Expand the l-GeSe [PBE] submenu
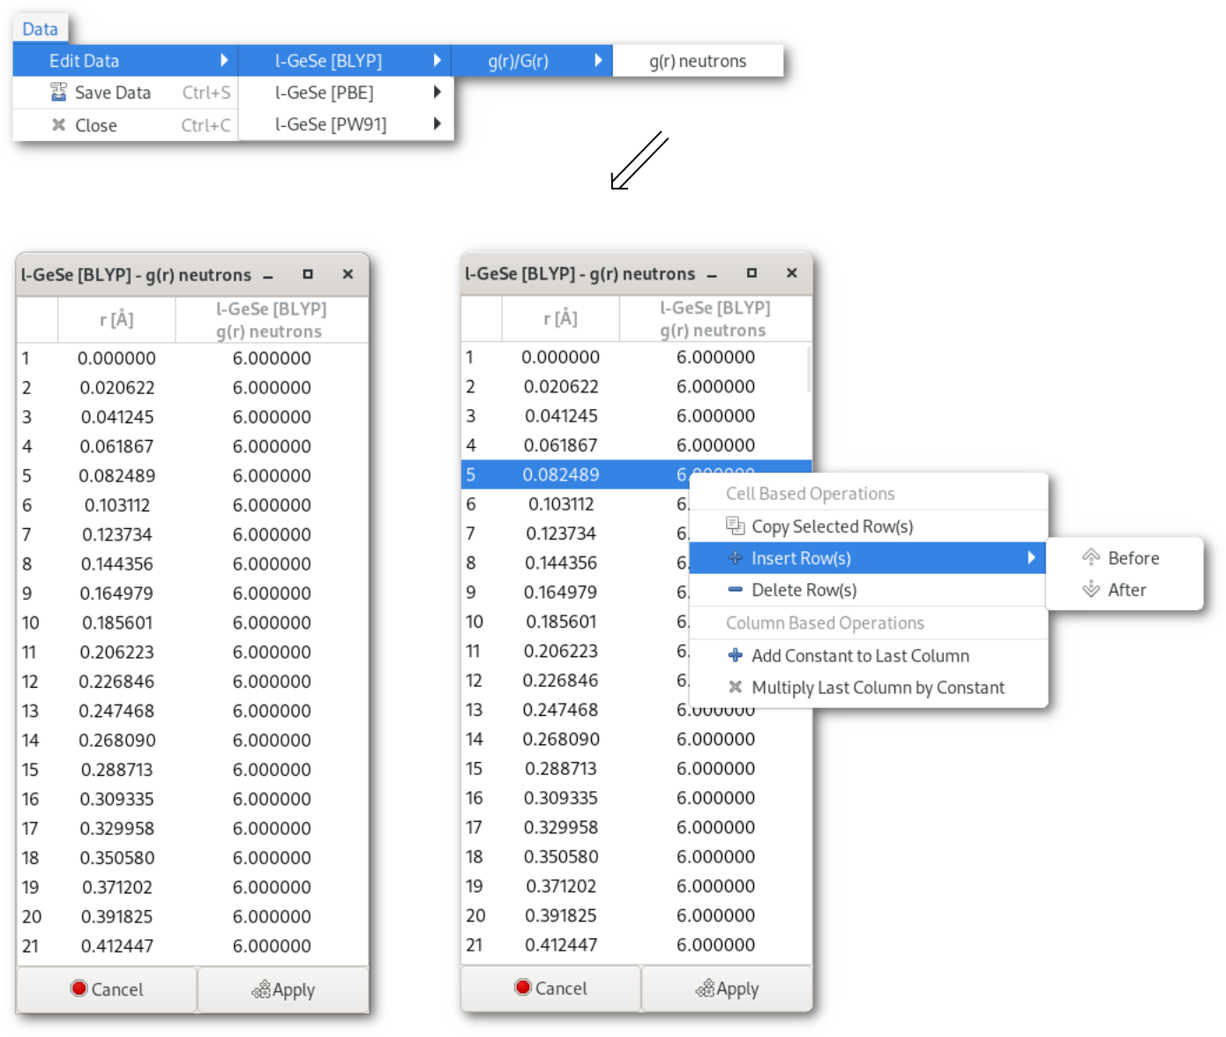Image resolution: width=1226 pixels, height=1037 pixels. tap(346, 93)
